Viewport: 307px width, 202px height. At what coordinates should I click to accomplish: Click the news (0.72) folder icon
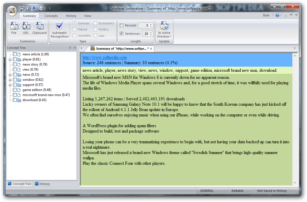[x=19, y=75]
